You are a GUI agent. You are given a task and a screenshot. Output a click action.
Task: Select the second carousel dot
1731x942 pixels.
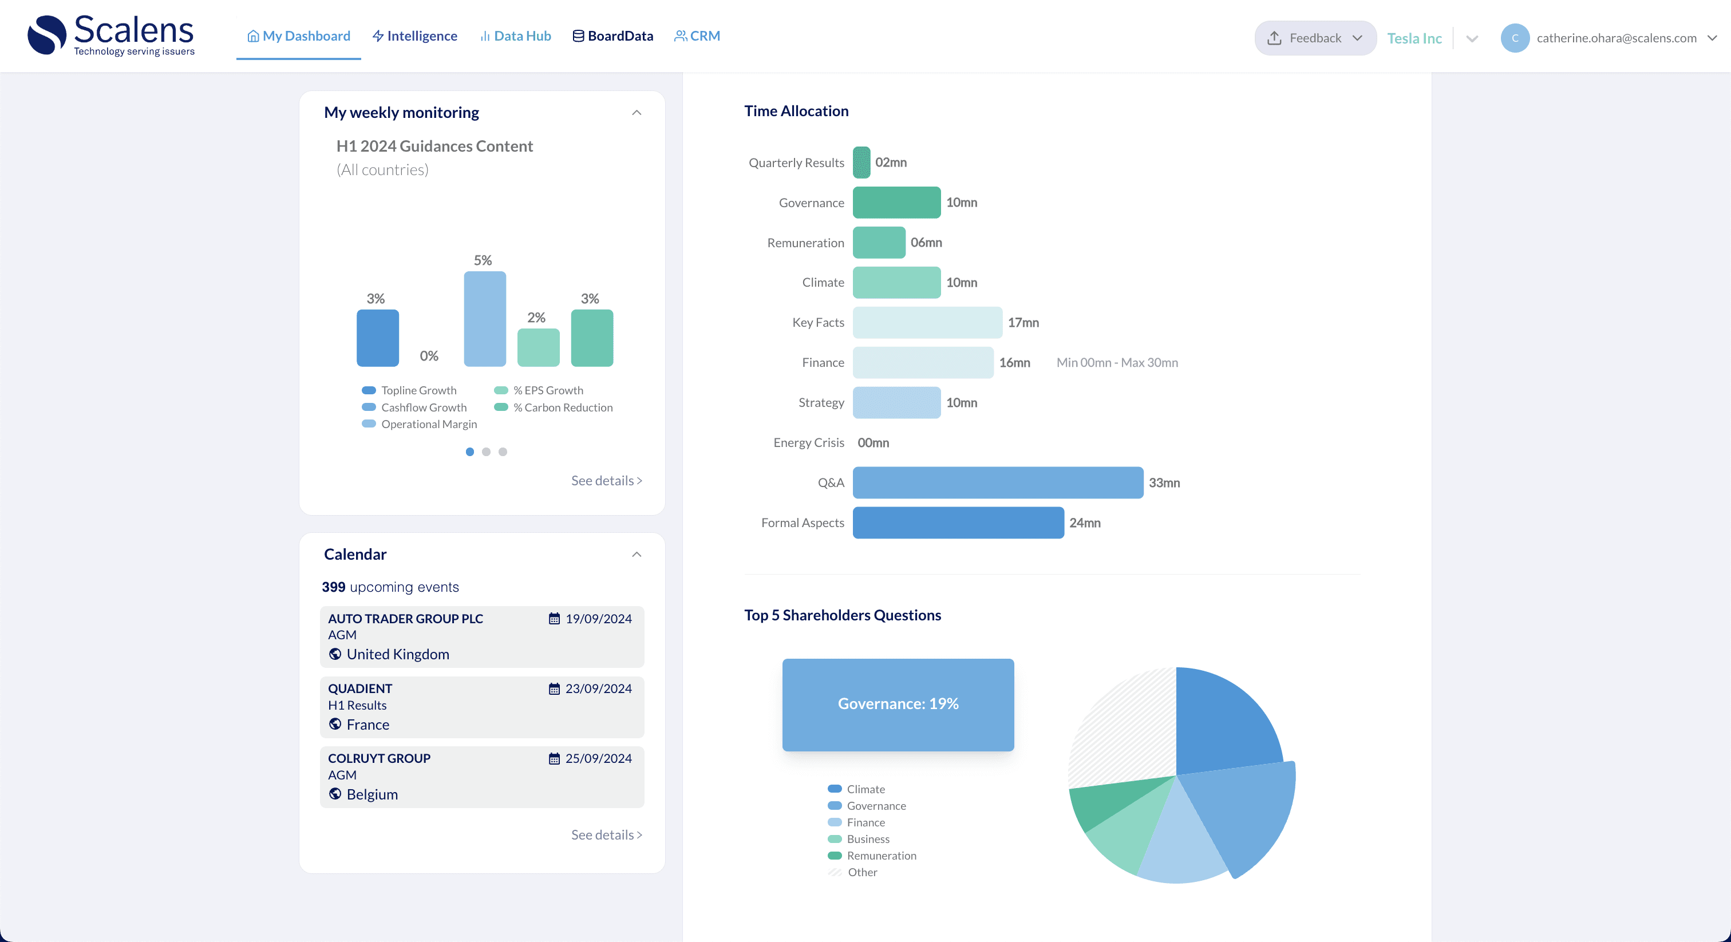[x=486, y=452]
